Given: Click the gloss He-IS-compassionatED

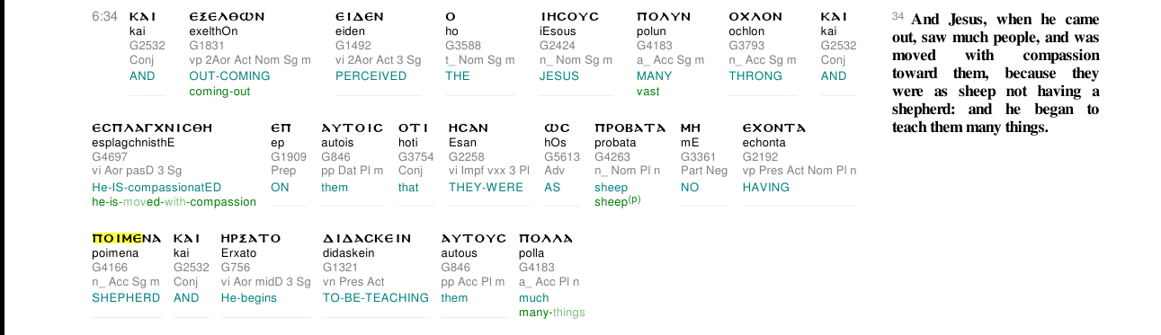Looking at the screenshot, I should pyautogui.click(x=156, y=187).
